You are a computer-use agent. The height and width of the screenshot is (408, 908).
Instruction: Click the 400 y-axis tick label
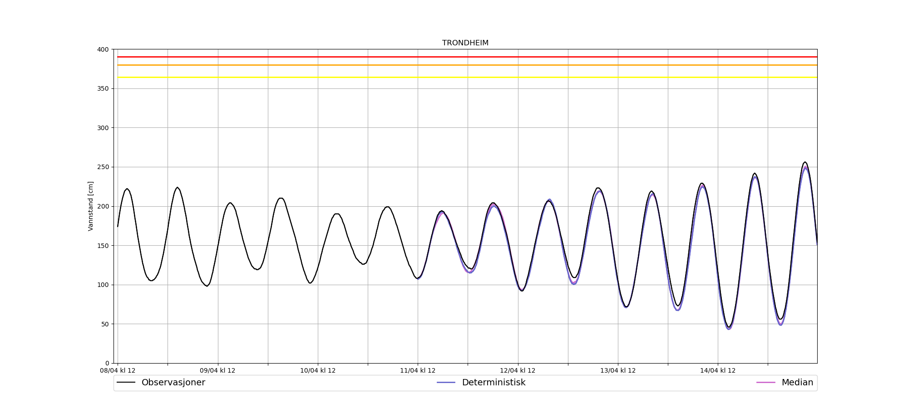104,49
